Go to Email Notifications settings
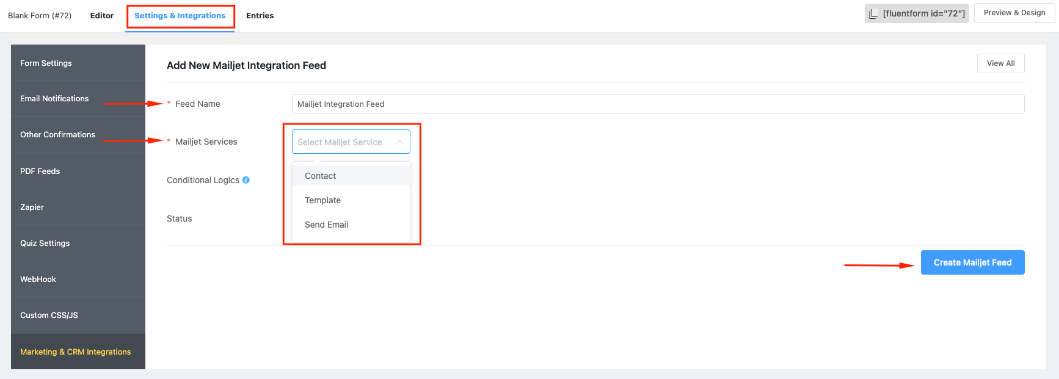The image size is (1059, 379). [x=54, y=99]
